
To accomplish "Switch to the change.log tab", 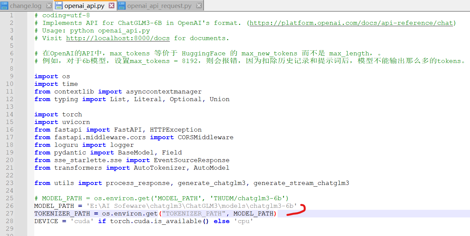I will [x=26, y=6].
